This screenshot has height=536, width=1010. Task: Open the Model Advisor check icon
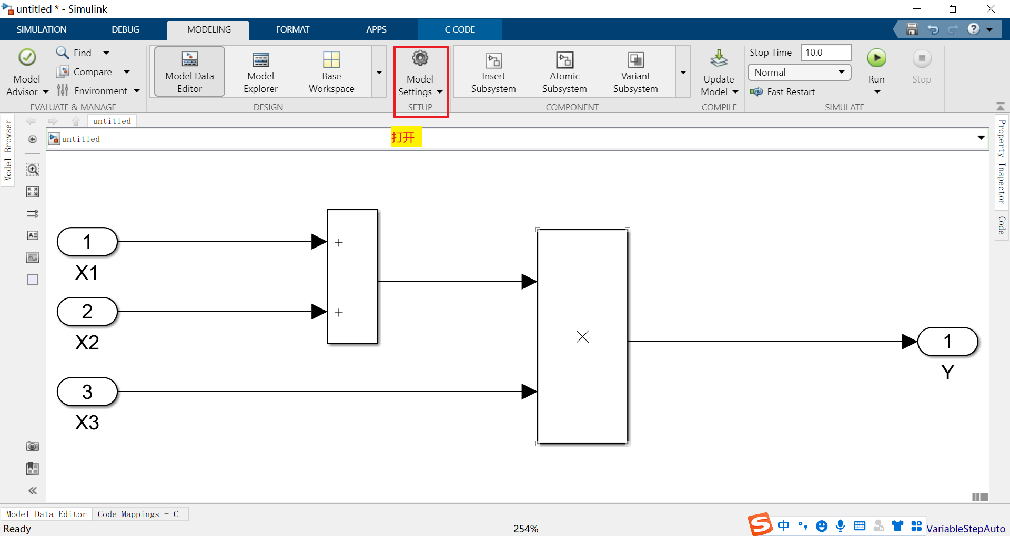[27, 57]
